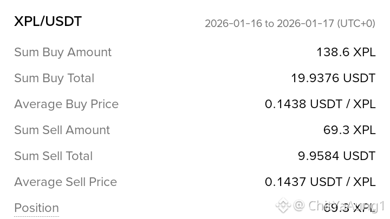Select the Average Buy Price label

[66, 104]
